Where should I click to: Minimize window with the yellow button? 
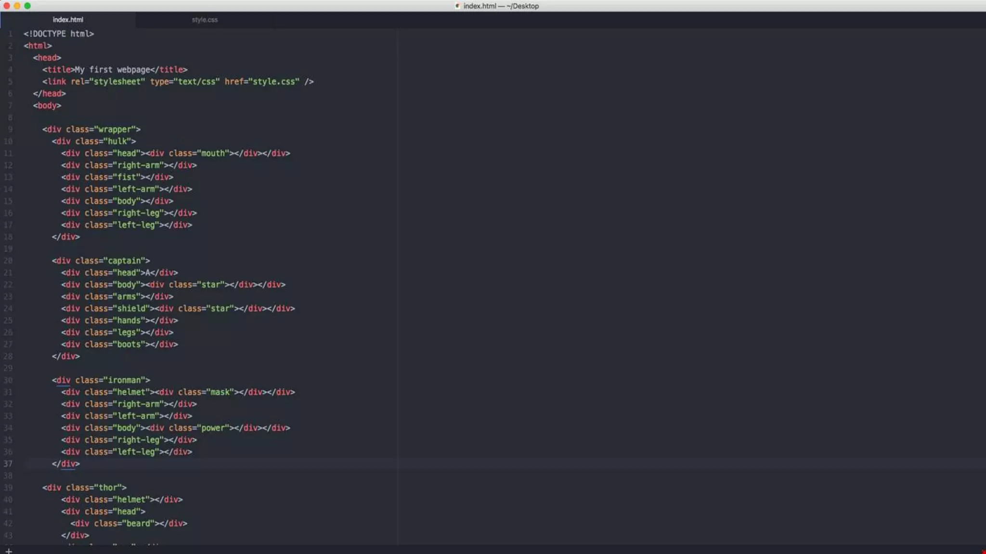pos(17,6)
